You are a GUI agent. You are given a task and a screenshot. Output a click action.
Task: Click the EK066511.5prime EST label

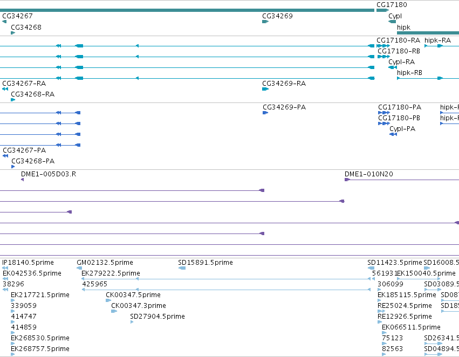click(412, 327)
